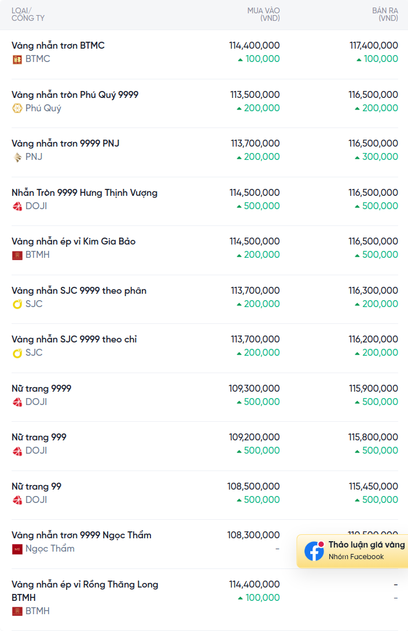Image resolution: width=408 pixels, height=631 pixels.
Task: Click the MUA VÀO (VND) column header
Action: coord(264,14)
